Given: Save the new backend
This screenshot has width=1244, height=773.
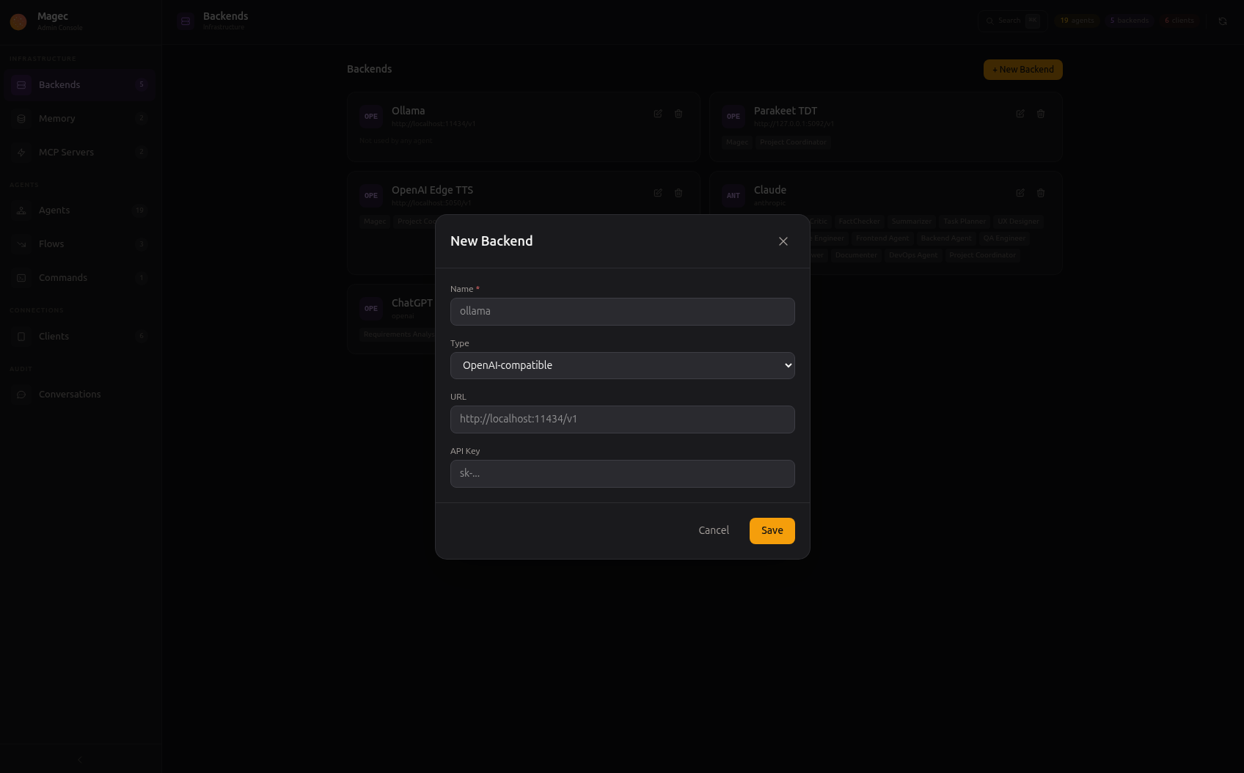Looking at the screenshot, I should [x=772, y=530].
